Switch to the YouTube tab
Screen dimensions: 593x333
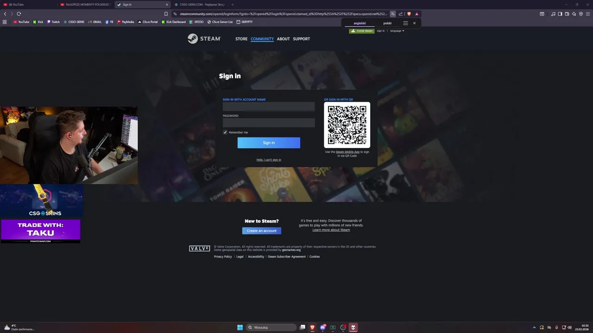(x=28, y=5)
